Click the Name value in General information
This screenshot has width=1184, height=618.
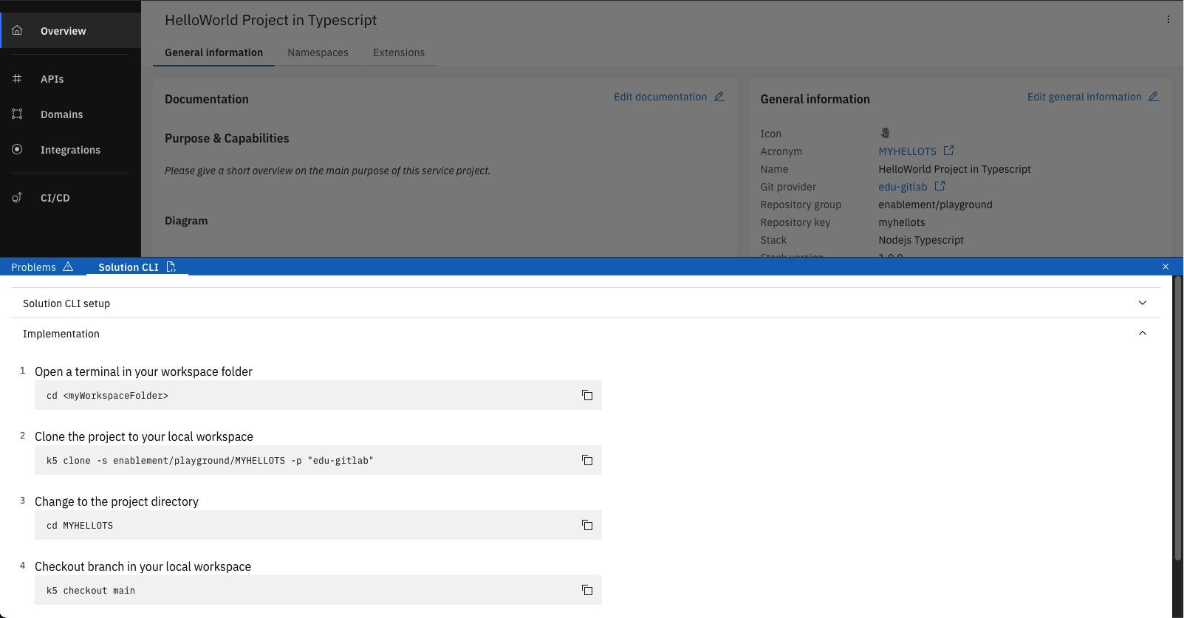954,169
